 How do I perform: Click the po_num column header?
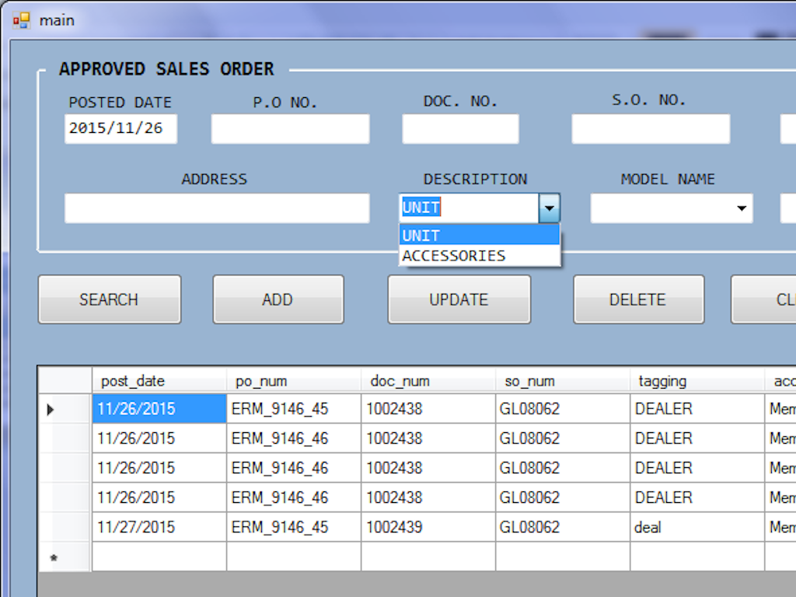click(x=293, y=381)
